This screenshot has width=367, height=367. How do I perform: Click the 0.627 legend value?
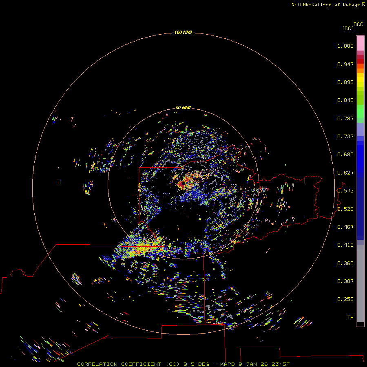345,173
